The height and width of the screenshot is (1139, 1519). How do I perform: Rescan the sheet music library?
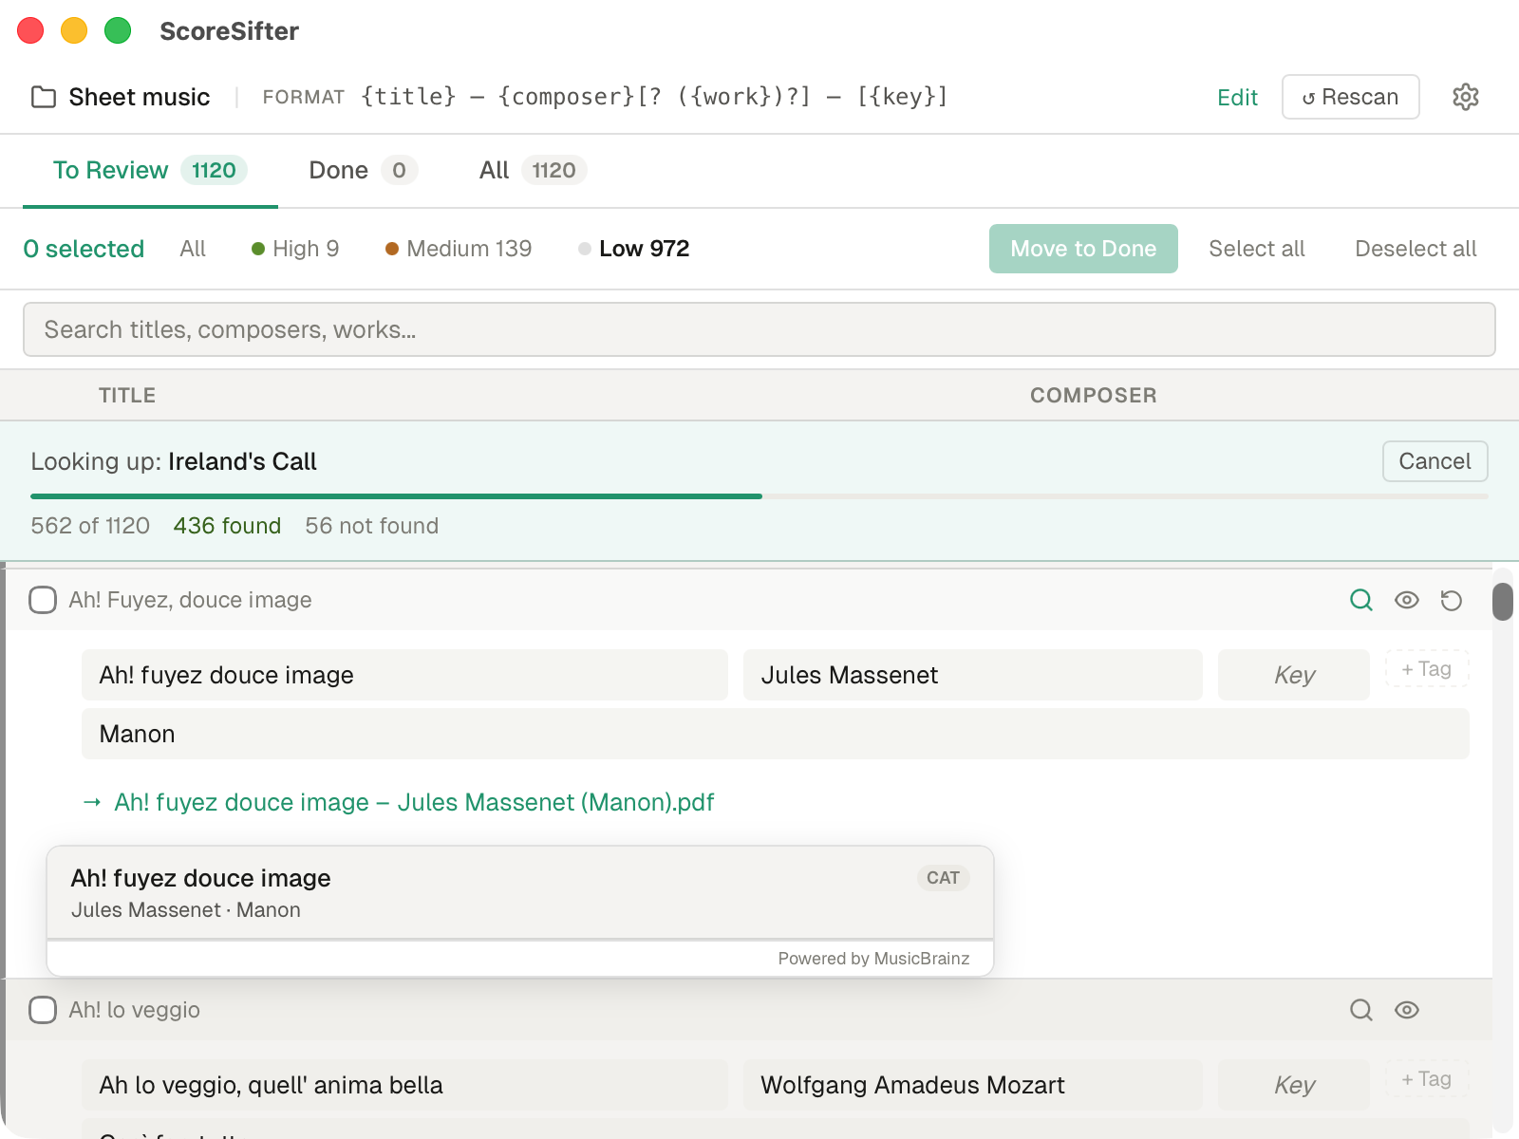tap(1349, 96)
